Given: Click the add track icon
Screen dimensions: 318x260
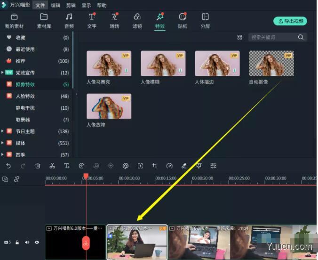Looking at the screenshot, I should 5,179.
